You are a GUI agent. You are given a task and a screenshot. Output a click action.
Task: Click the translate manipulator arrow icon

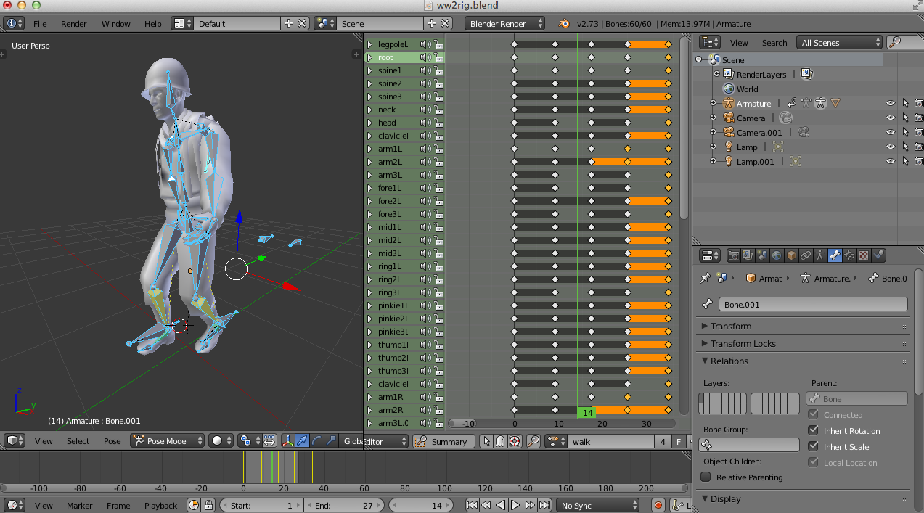(x=303, y=440)
